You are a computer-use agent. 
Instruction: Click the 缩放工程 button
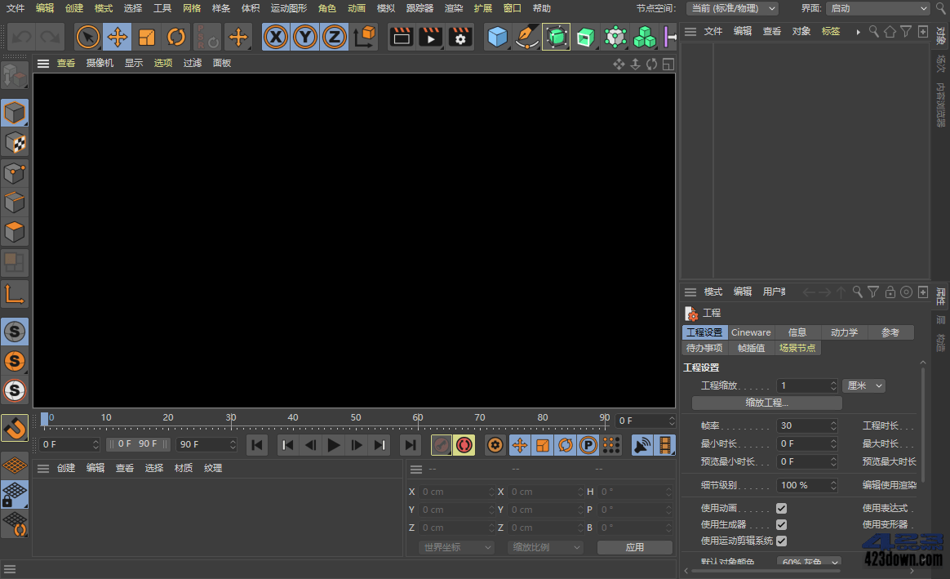coord(766,402)
